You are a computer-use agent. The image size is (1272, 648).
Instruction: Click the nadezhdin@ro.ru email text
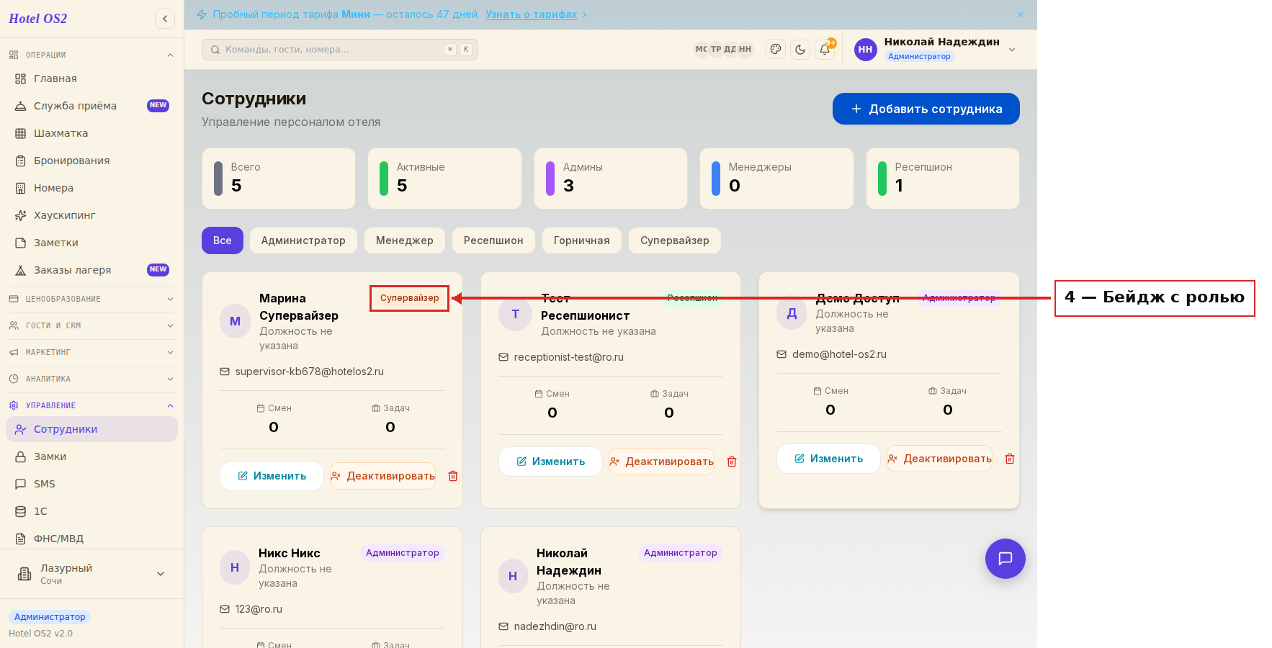(555, 626)
